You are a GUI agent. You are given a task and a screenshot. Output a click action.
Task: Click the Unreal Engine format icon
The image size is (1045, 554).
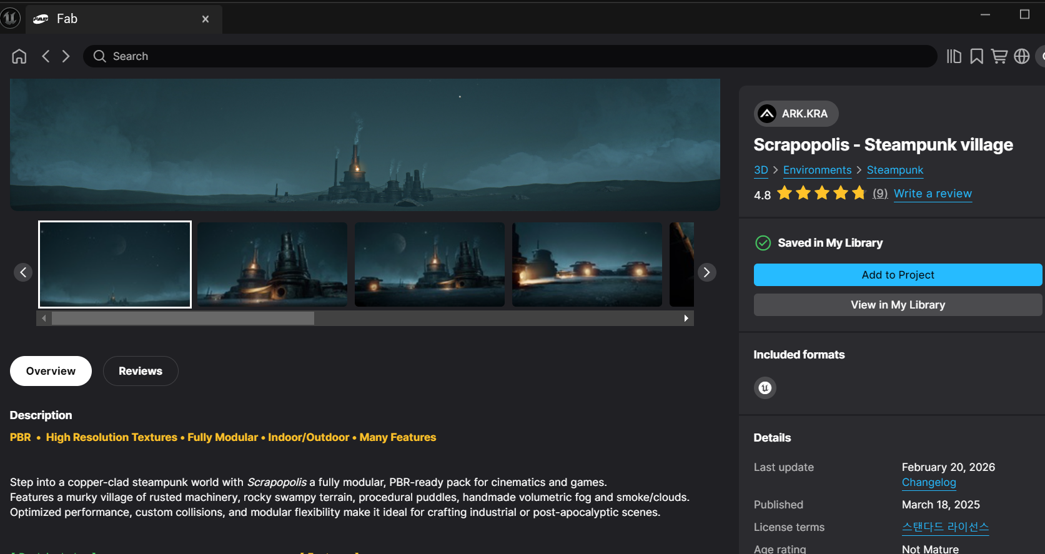(765, 388)
